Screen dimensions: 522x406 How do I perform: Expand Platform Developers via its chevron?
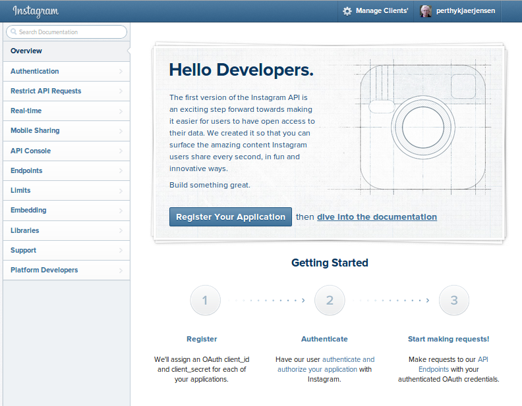coord(121,270)
